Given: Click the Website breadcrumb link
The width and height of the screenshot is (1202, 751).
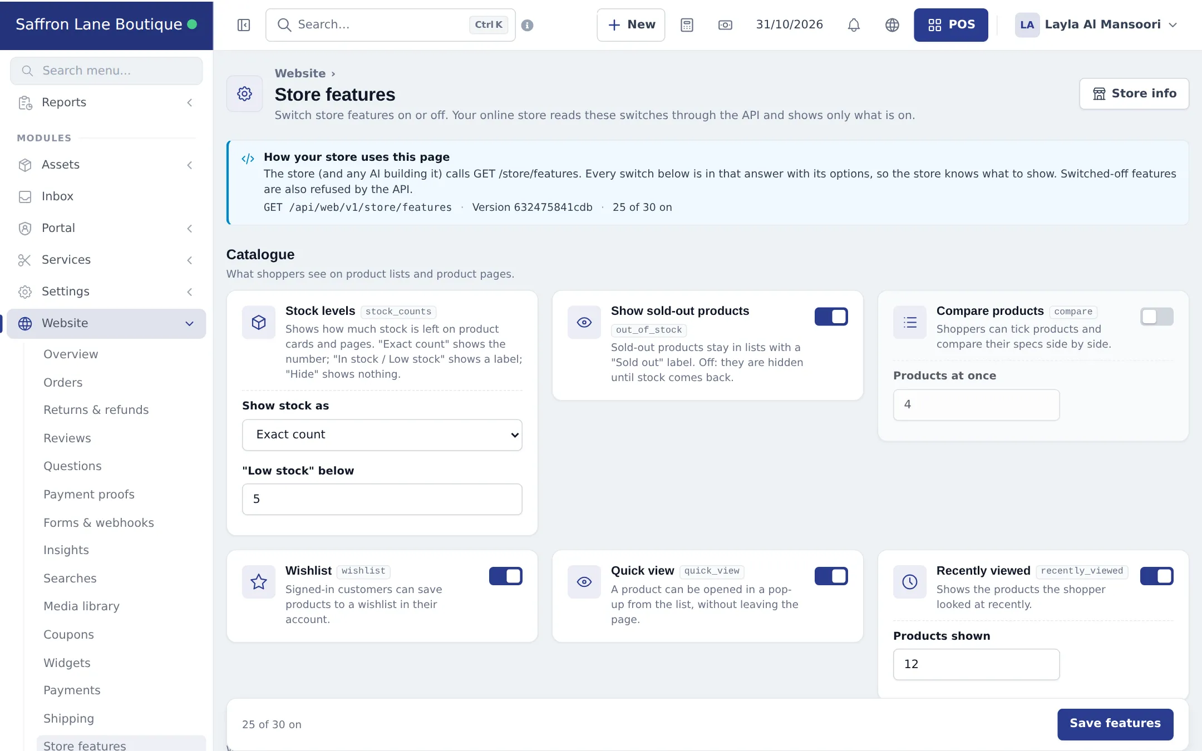Looking at the screenshot, I should [x=300, y=73].
